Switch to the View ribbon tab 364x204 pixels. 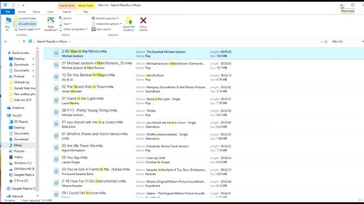point(50,12)
